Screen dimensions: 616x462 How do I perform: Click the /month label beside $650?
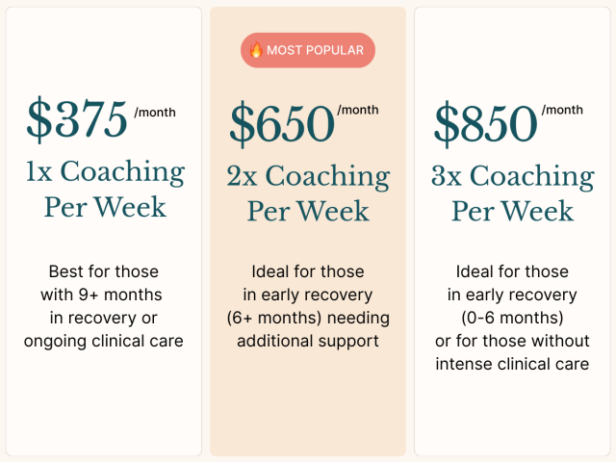coord(358,110)
